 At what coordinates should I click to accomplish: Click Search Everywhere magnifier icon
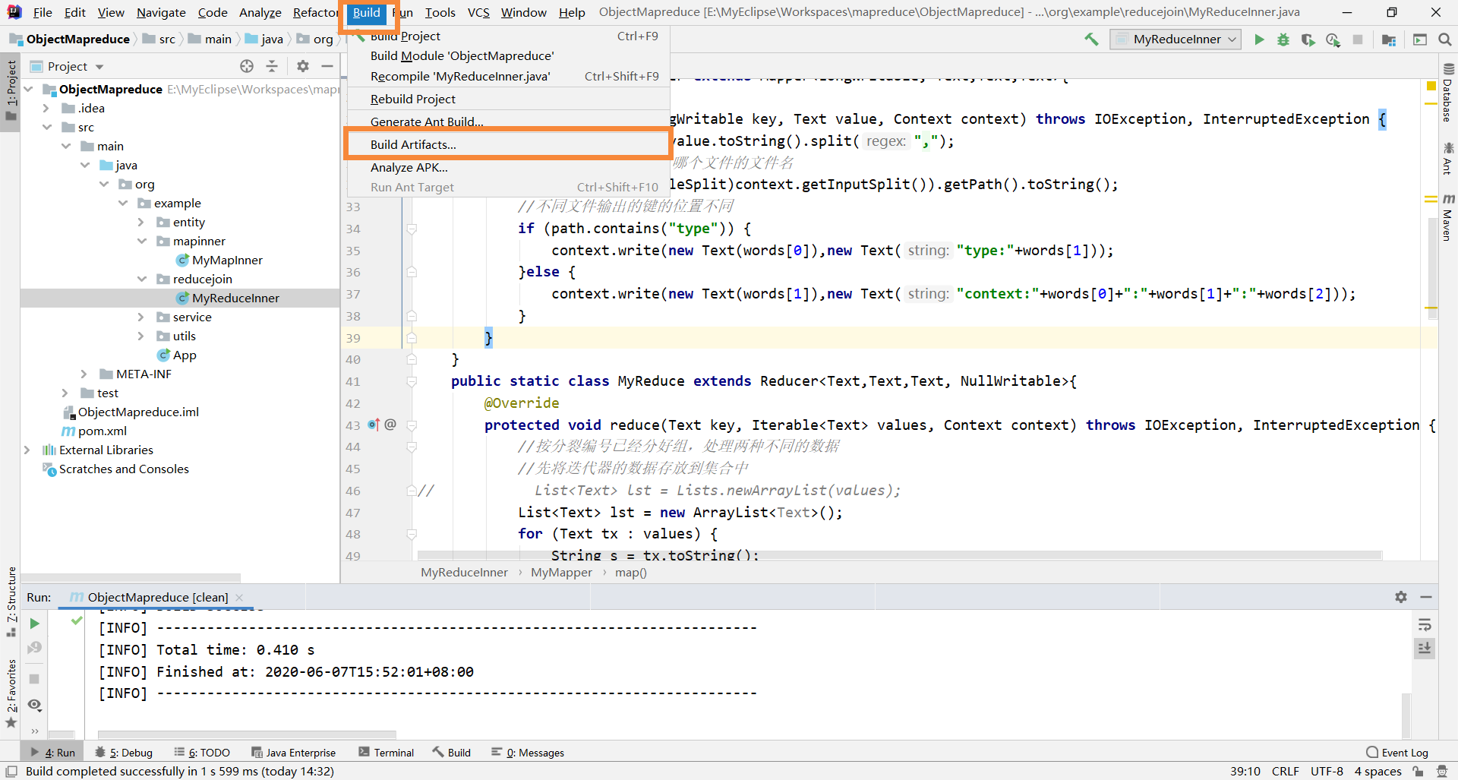click(x=1445, y=39)
